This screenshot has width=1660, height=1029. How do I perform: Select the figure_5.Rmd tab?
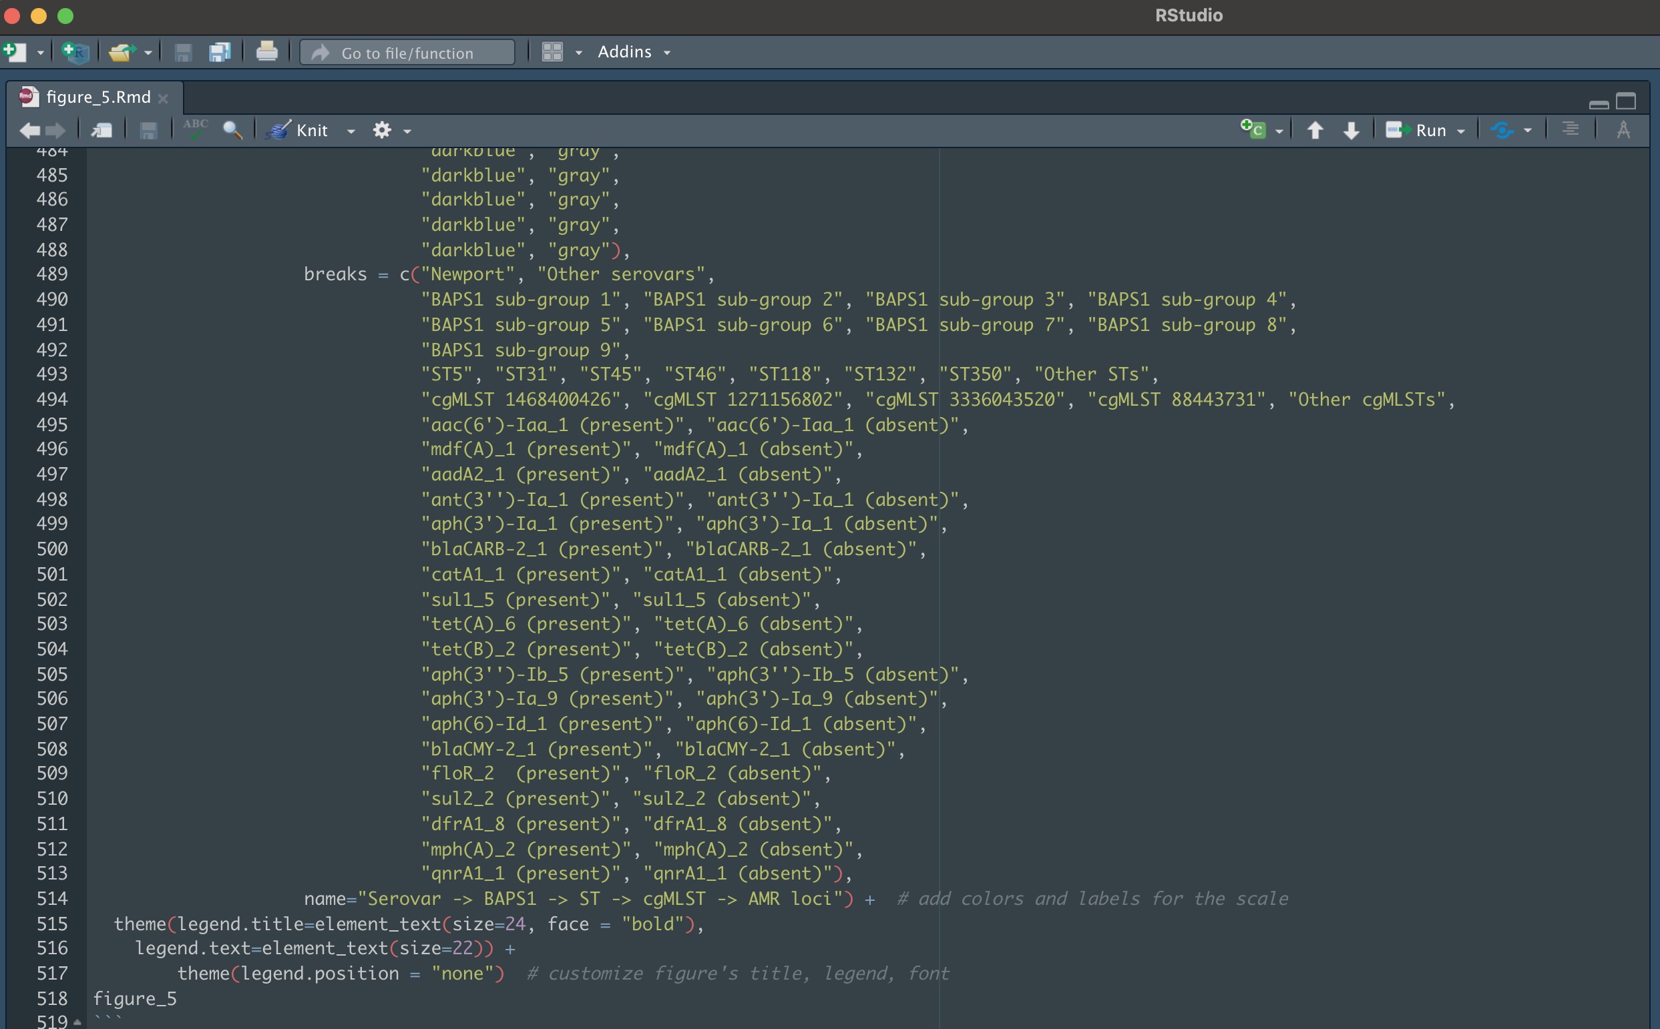click(98, 97)
